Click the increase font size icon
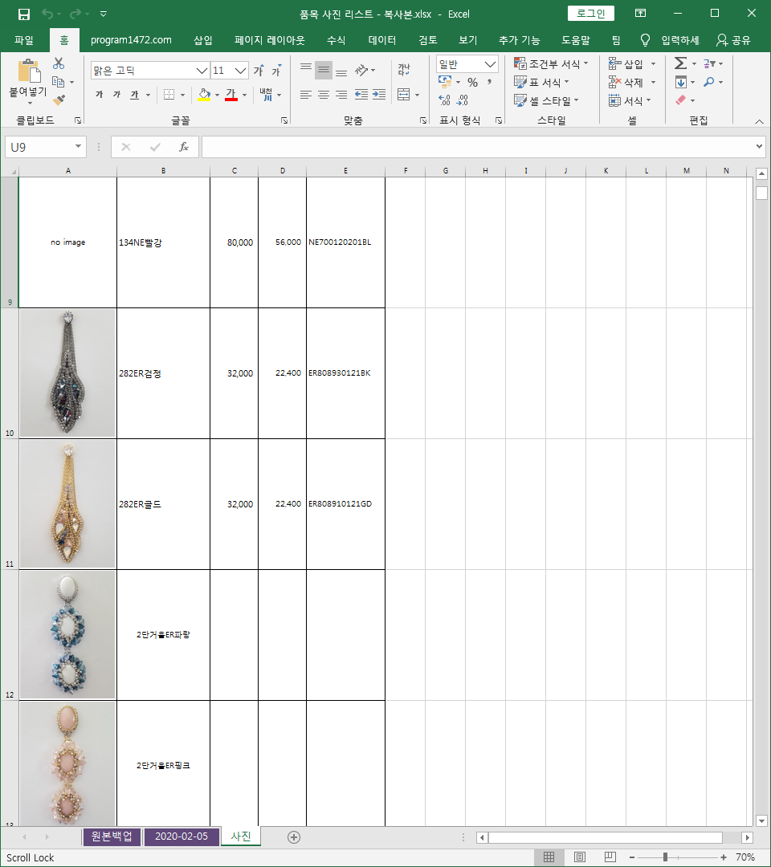Image resolution: width=771 pixels, height=867 pixels. (259, 71)
